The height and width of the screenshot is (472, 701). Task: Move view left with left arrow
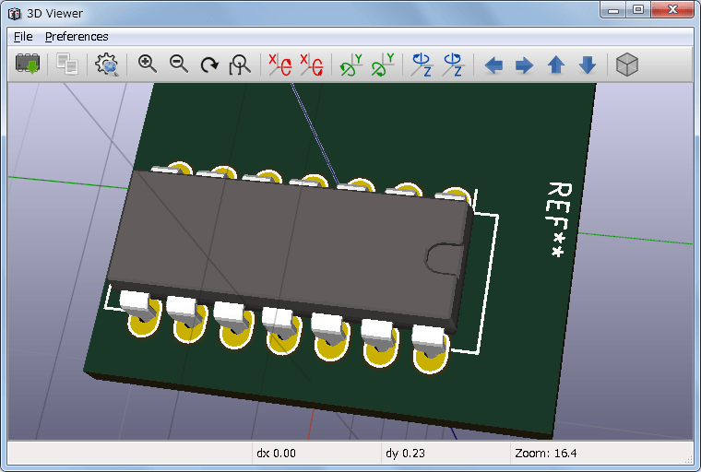pyautogui.click(x=493, y=65)
